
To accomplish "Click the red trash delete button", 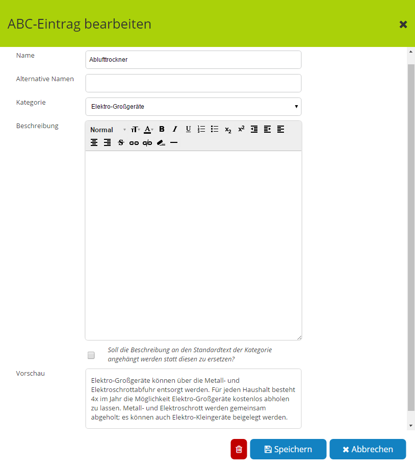I will pyautogui.click(x=239, y=449).
